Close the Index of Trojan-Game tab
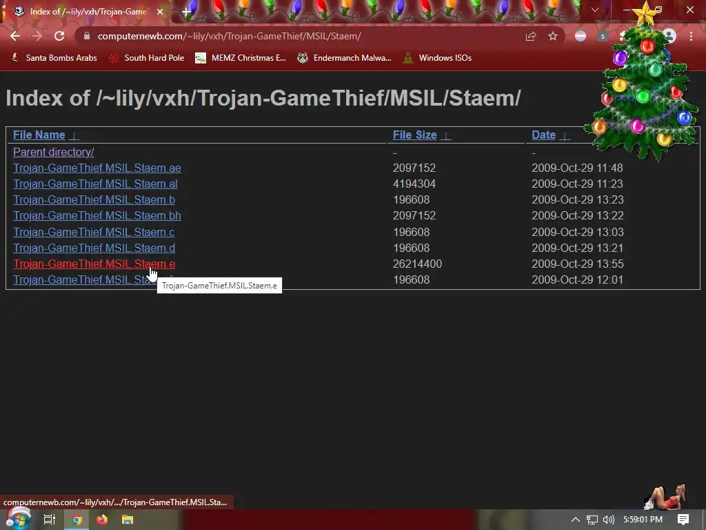 (x=160, y=12)
